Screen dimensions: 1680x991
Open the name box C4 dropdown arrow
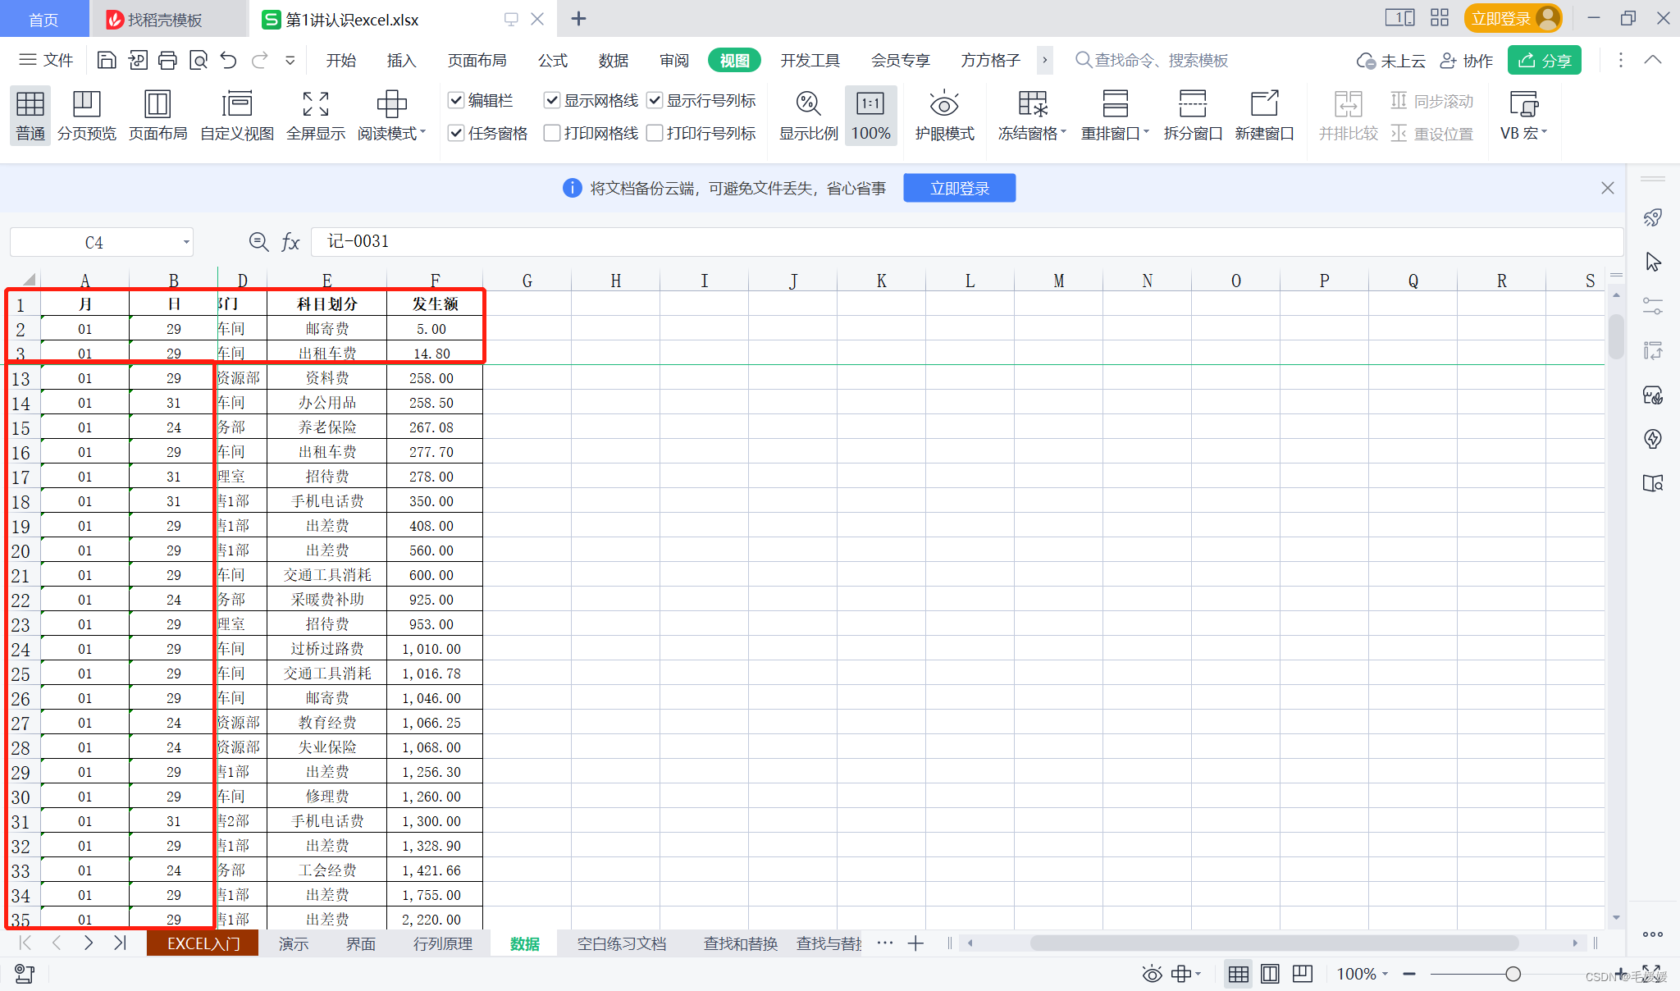click(186, 242)
